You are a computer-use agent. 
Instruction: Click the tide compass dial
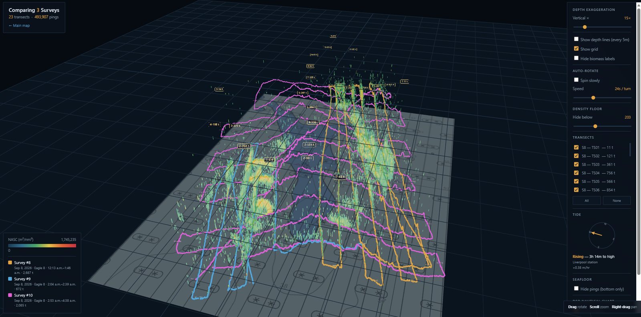[602, 235]
